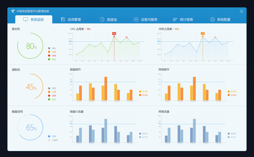This screenshot has height=157, width=254.
Task: Toggle 运行 legend in 宿主机 panel
Action: point(52,59)
